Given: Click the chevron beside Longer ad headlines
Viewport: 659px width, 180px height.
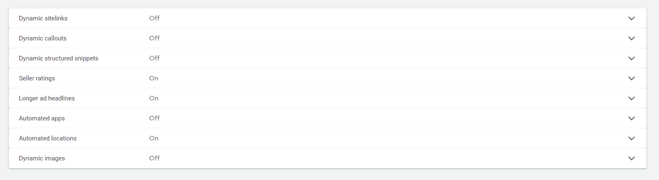Looking at the screenshot, I should click(631, 98).
